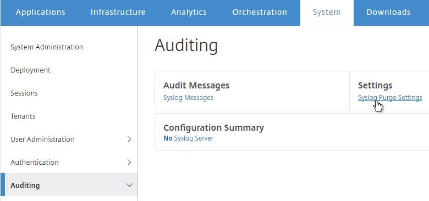This screenshot has width=429, height=201.
Task: Open the Syslog Messages link
Action: (x=188, y=98)
